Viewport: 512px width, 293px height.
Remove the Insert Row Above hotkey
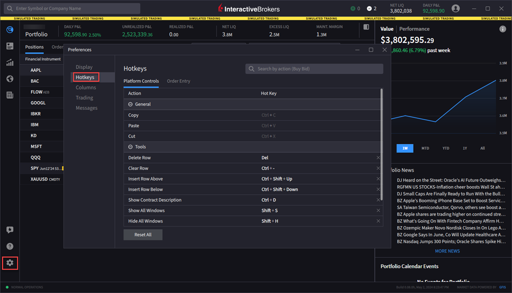378,178
